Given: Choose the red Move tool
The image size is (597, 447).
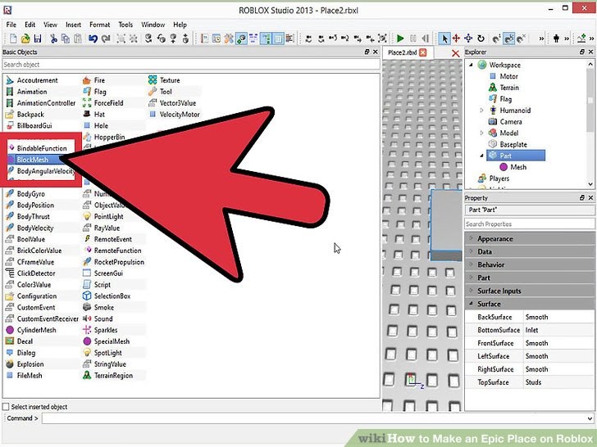Looking at the screenshot, I should coord(456,38).
